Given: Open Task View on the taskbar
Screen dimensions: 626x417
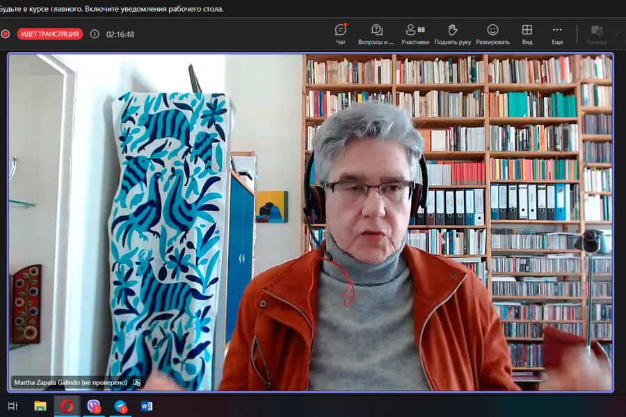Looking at the screenshot, I should point(13,406).
